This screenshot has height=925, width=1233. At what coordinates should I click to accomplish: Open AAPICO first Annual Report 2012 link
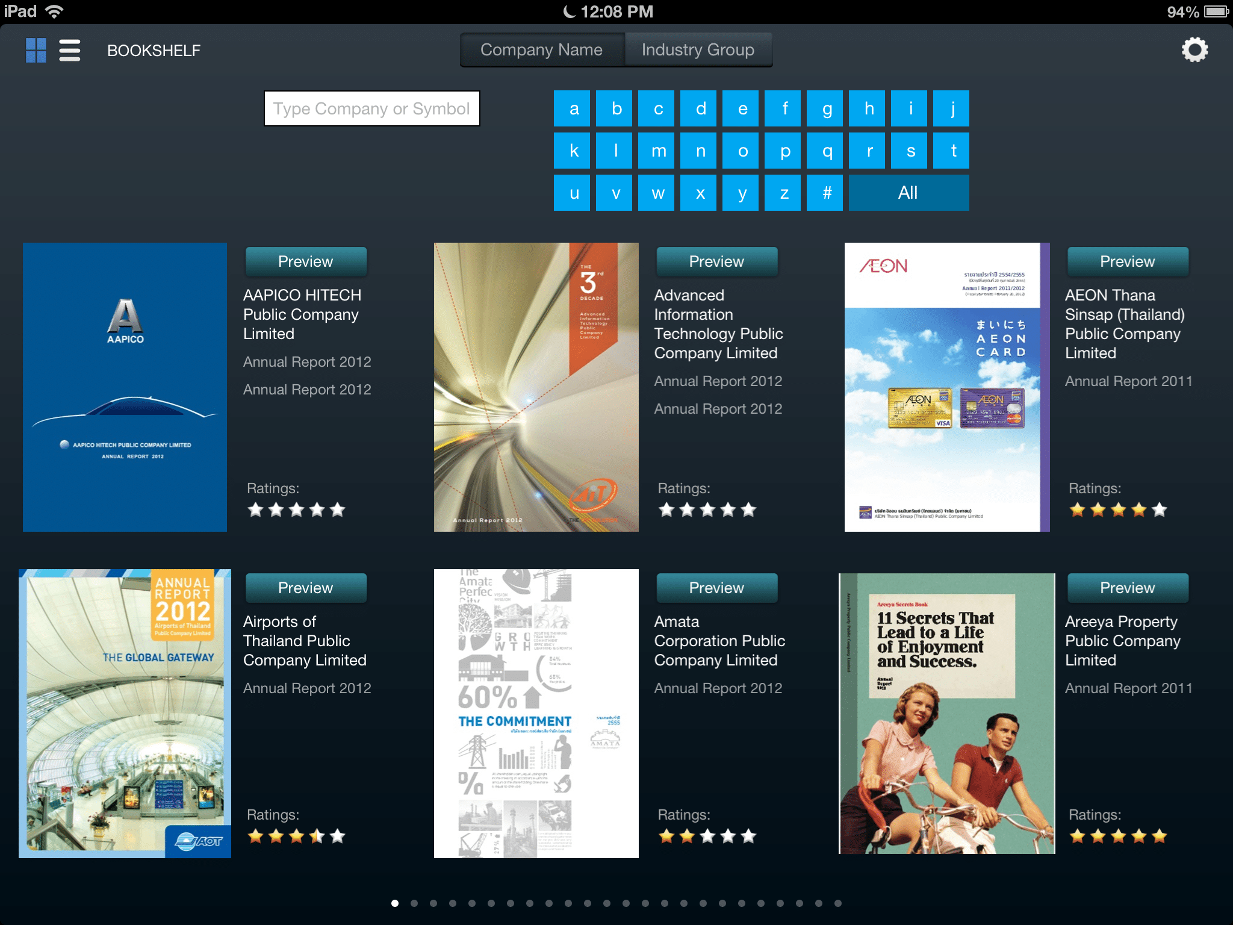coord(307,362)
